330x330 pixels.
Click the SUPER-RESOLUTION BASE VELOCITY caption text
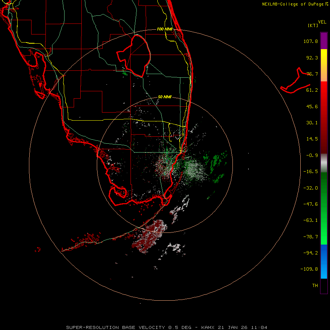point(115,327)
